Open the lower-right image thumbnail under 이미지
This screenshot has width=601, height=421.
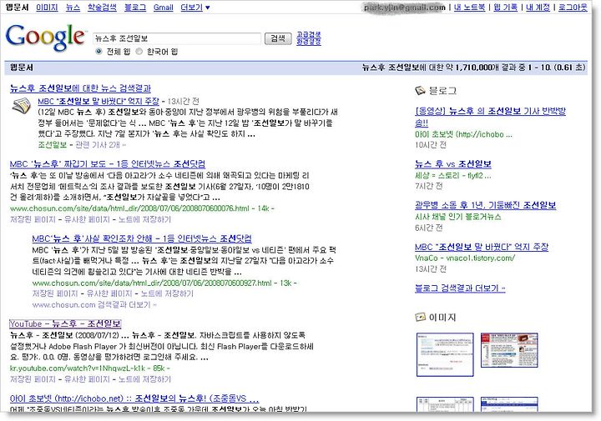tap(509, 404)
